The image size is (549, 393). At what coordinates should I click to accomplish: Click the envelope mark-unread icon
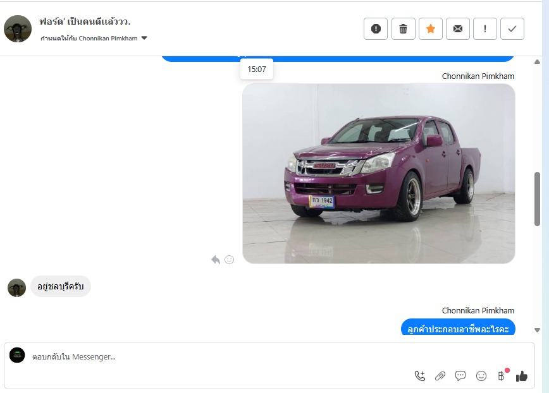tap(458, 28)
